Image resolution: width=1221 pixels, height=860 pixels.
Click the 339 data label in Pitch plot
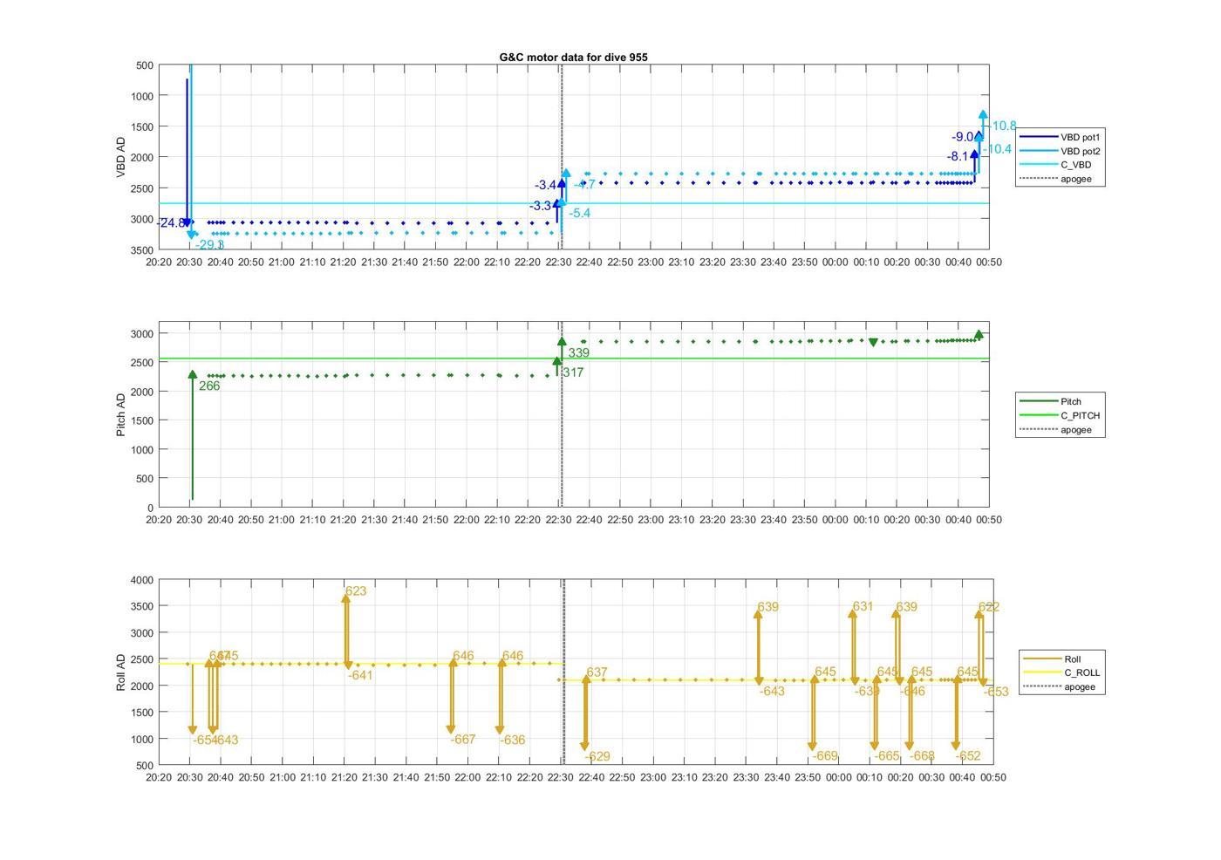click(x=578, y=353)
